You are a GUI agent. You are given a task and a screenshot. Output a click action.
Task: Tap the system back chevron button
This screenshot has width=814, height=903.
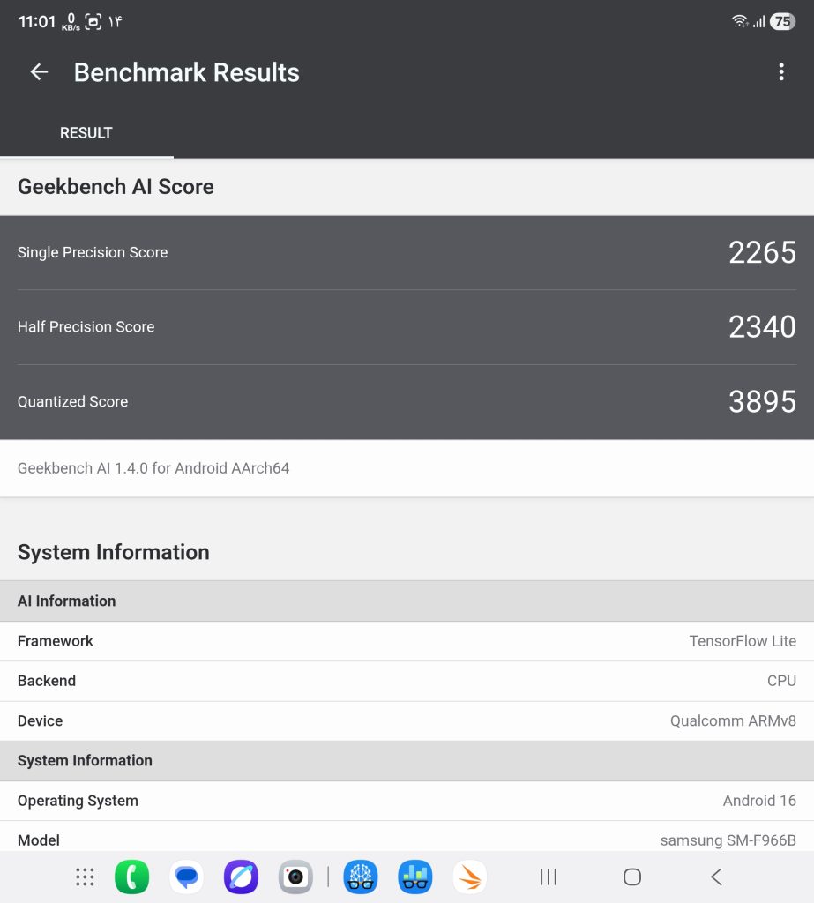tap(716, 877)
